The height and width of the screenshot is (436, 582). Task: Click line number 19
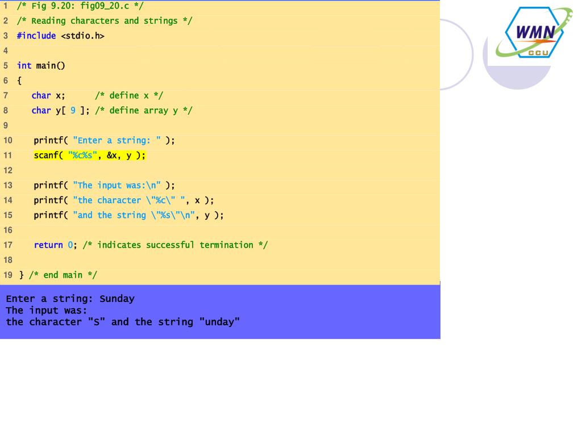(x=8, y=275)
